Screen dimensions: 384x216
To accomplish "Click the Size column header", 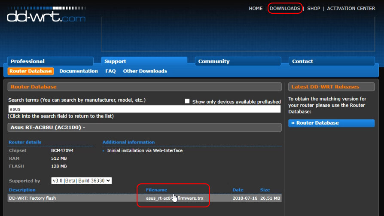I will pos(265,190).
